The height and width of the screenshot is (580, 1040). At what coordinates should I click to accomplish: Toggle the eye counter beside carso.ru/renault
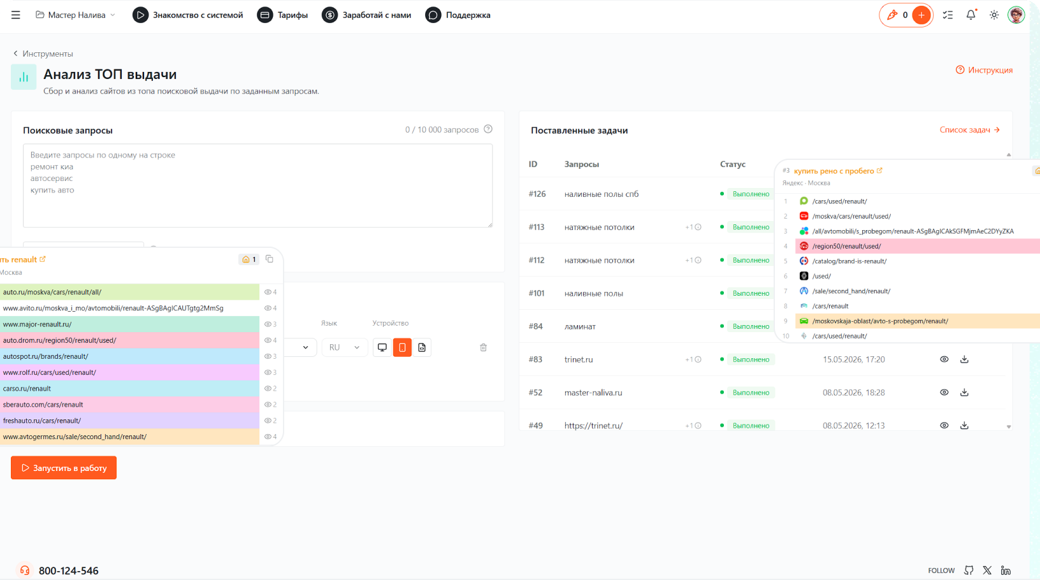pyautogui.click(x=270, y=388)
